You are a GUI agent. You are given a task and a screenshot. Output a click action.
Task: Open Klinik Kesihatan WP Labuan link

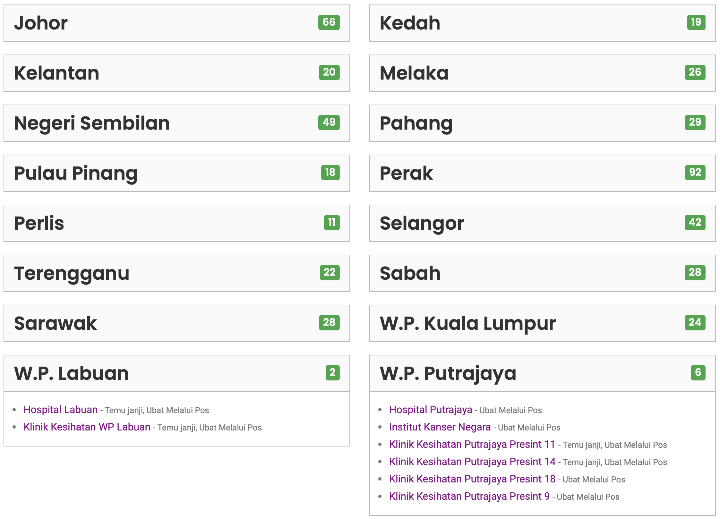87,427
